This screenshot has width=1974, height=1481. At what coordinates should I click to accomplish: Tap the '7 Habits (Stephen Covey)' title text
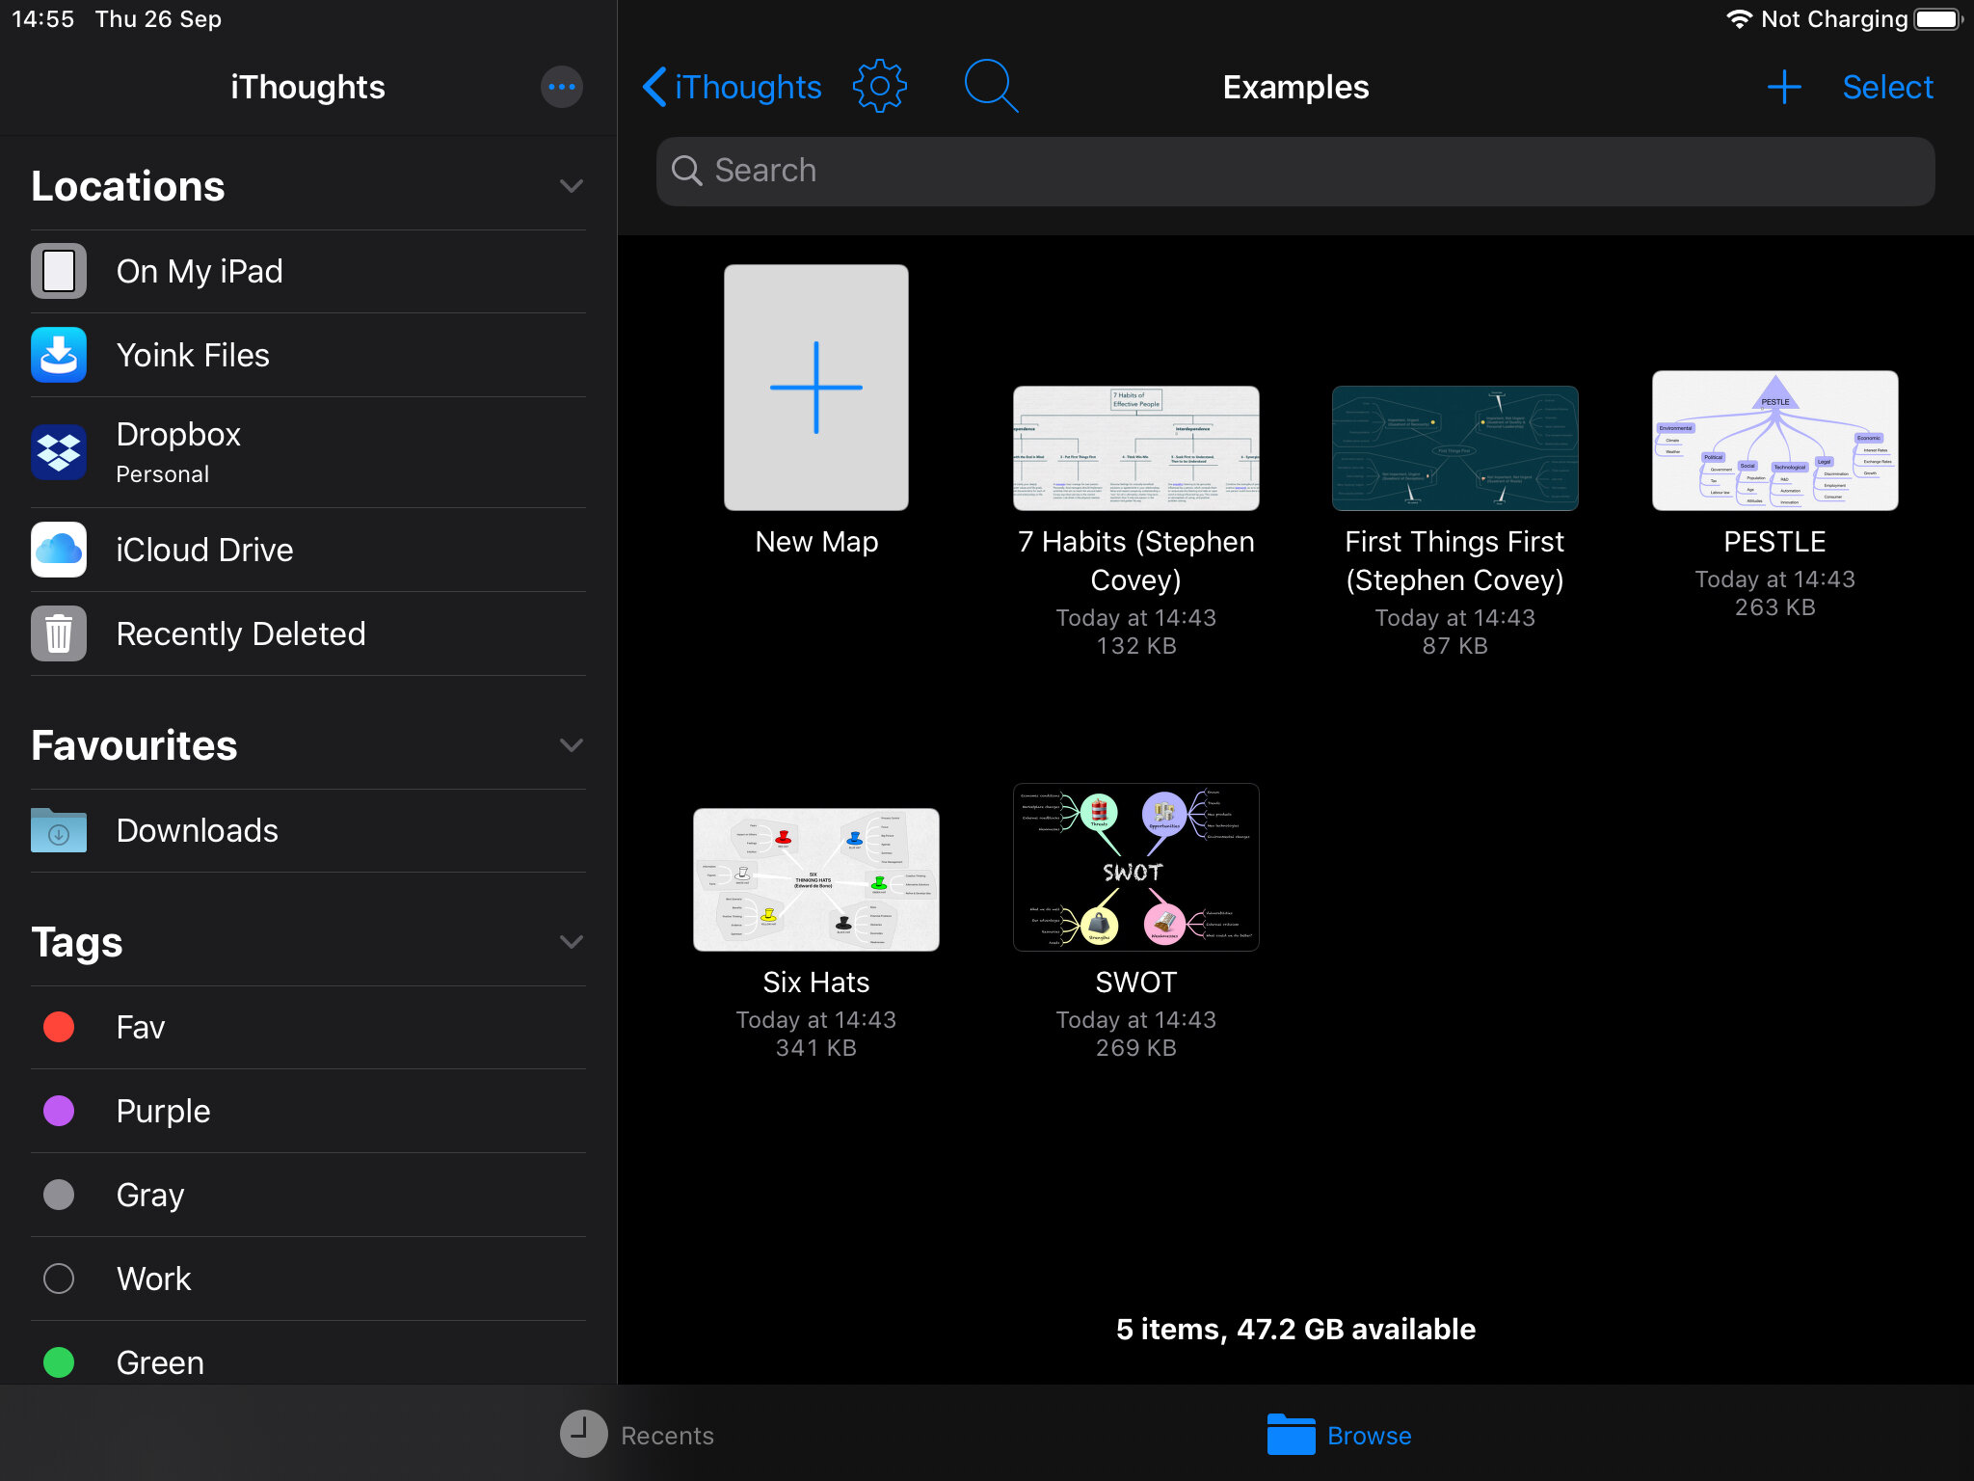click(x=1135, y=561)
